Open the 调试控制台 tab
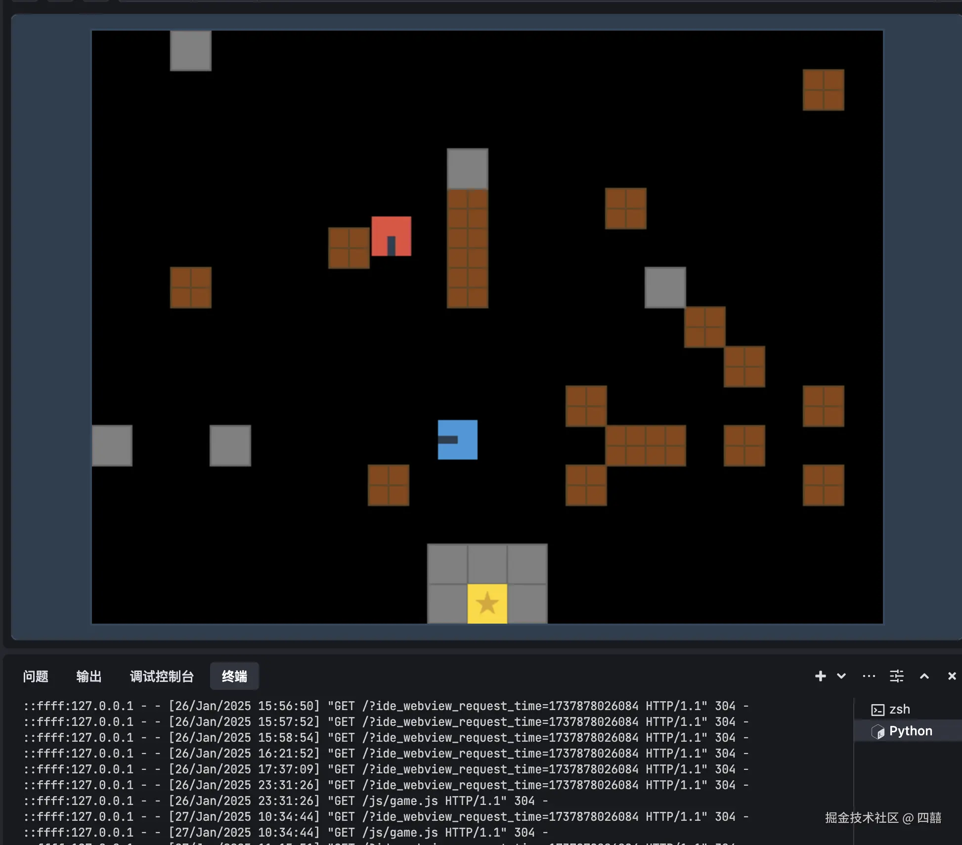The image size is (962, 845). [x=162, y=676]
